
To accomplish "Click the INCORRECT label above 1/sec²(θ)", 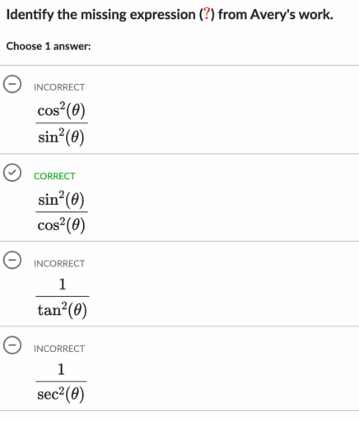I will (59, 349).
